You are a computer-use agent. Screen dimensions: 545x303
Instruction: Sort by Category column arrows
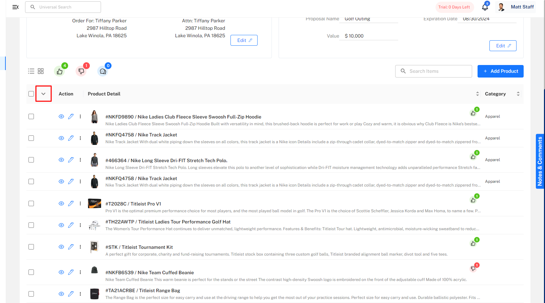[518, 94]
